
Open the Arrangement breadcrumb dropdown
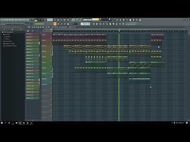click(63, 27)
